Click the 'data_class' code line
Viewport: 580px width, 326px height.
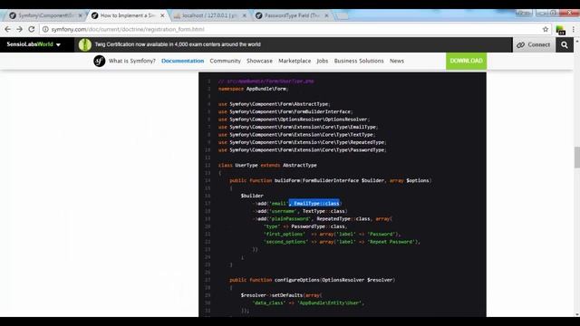pos(308,302)
